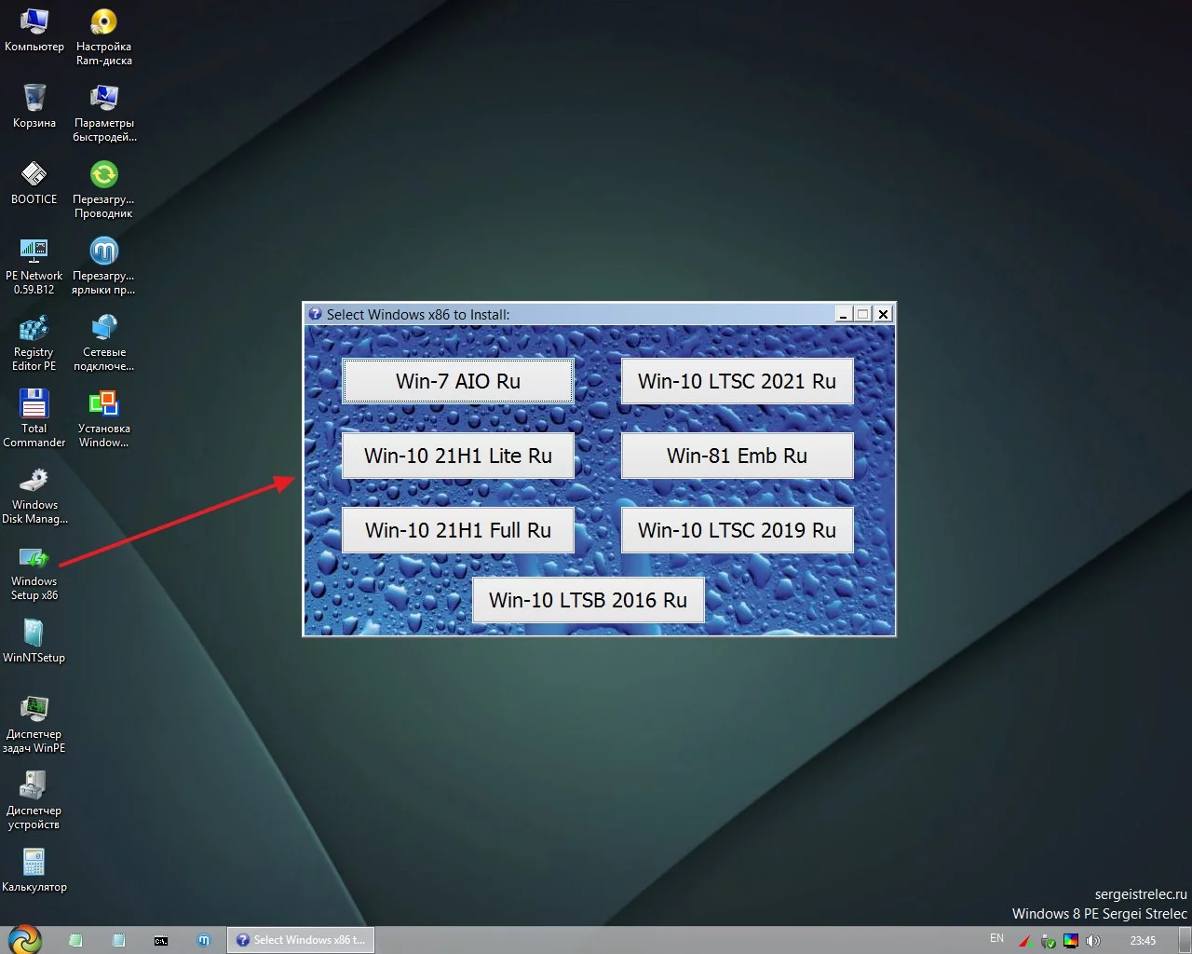Image resolution: width=1192 pixels, height=954 pixels.
Task: Open Сетевые подключения desktop icon
Action: point(104,342)
